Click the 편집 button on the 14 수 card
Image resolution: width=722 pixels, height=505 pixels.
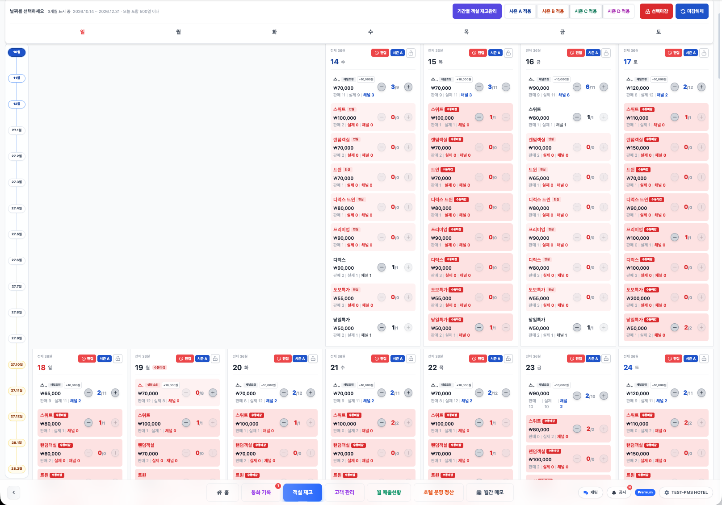coord(380,53)
